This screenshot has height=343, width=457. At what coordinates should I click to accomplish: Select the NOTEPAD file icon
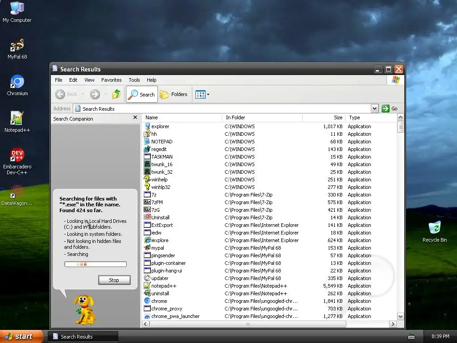point(147,142)
